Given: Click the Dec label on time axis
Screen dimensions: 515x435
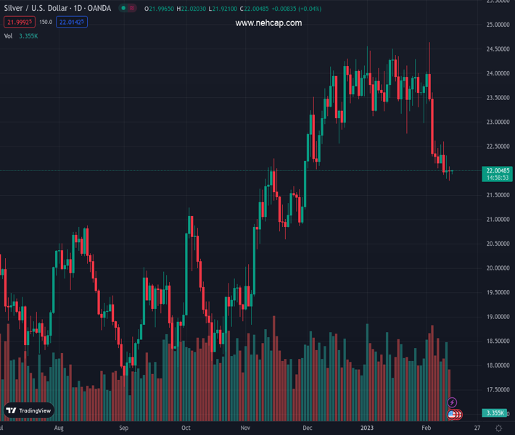Looking at the screenshot, I should tap(309, 428).
